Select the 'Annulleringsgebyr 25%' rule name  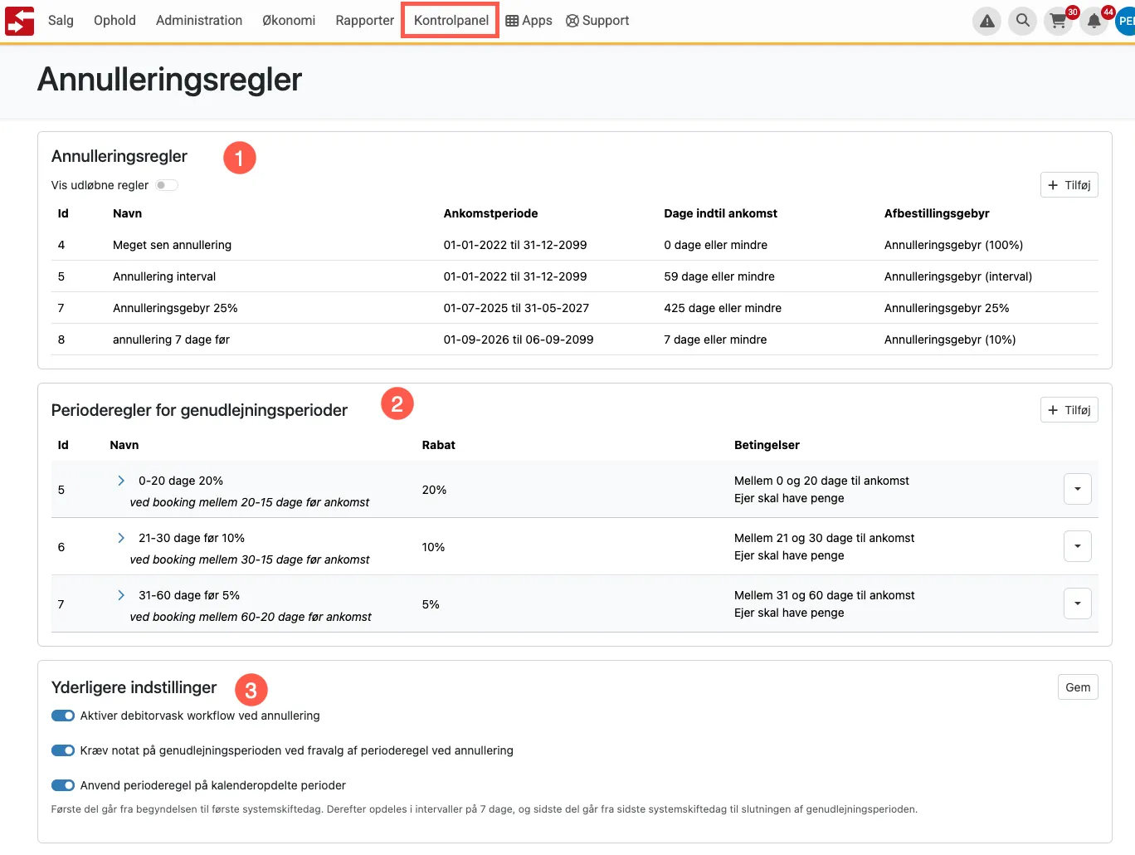click(x=175, y=308)
